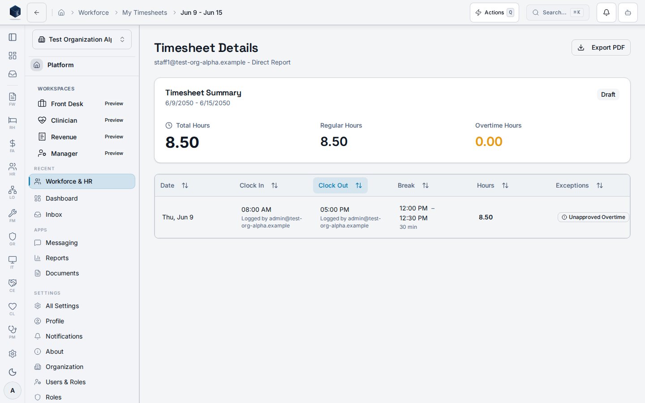Open the Test Organization switcher dropdown
The width and height of the screenshot is (645, 403).
[x=82, y=39]
